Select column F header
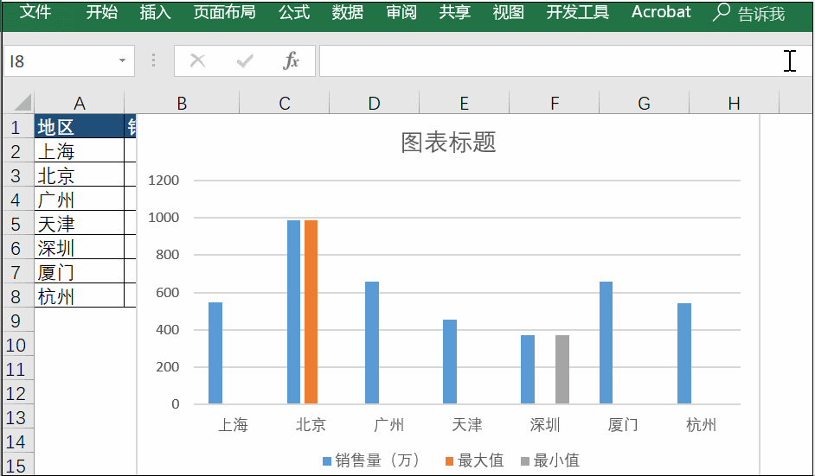Viewport: 815px width, 476px height. (x=555, y=104)
